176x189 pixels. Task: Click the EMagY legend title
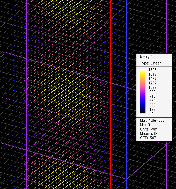(146, 57)
